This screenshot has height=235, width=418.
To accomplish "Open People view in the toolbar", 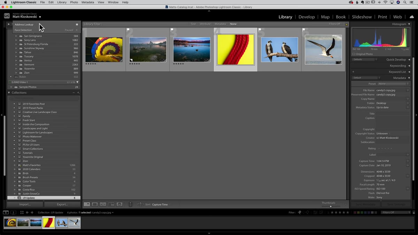I will [x=119, y=204].
